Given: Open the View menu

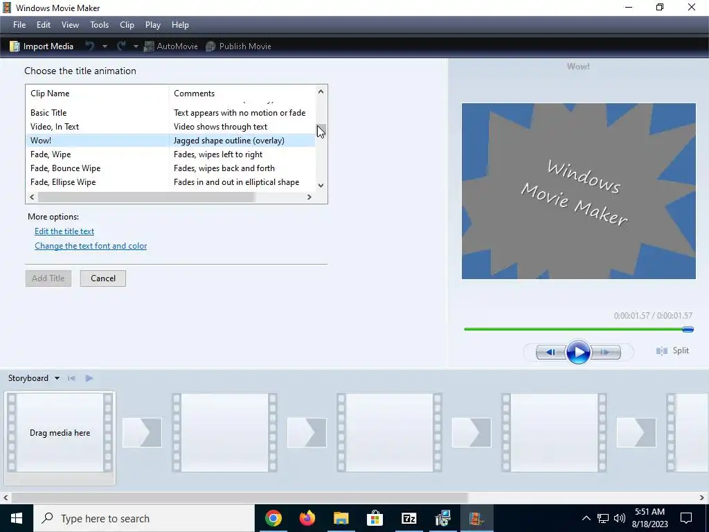Looking at the screenshot, I should [70, 25].
